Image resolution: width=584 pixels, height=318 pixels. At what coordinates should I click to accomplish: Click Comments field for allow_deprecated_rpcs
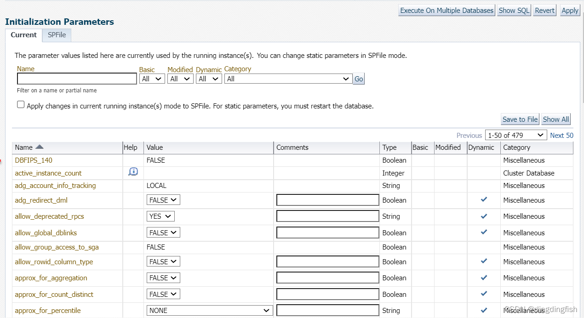(328, 216)
